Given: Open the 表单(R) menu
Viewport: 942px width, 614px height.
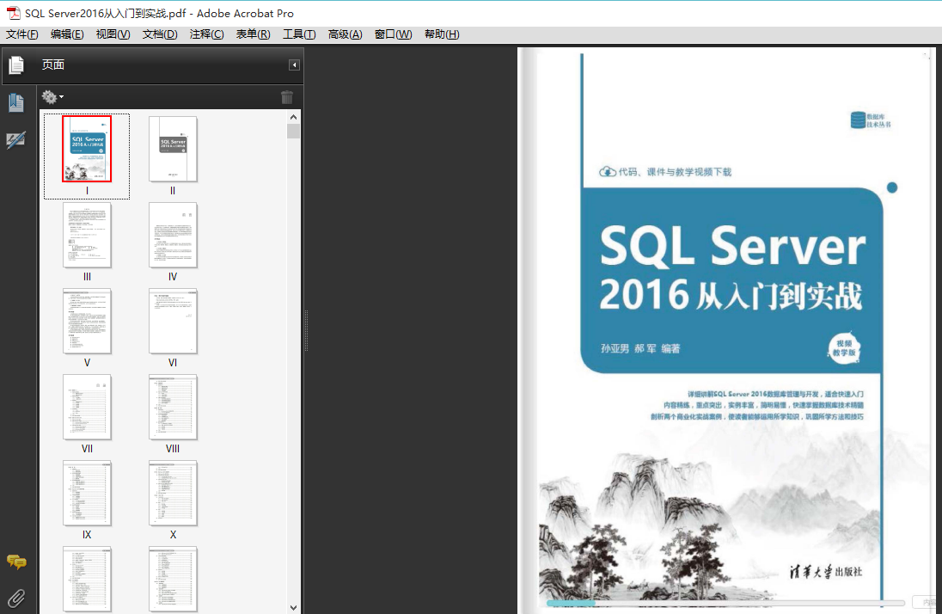Looking at the screenshot, I should coord(253,34).
